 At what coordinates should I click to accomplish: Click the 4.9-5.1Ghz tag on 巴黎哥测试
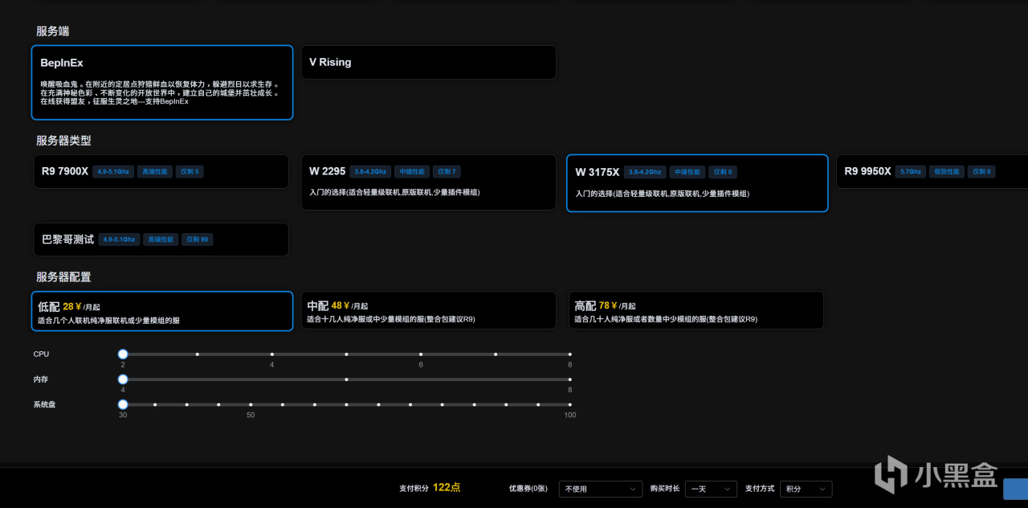[119, 240]
